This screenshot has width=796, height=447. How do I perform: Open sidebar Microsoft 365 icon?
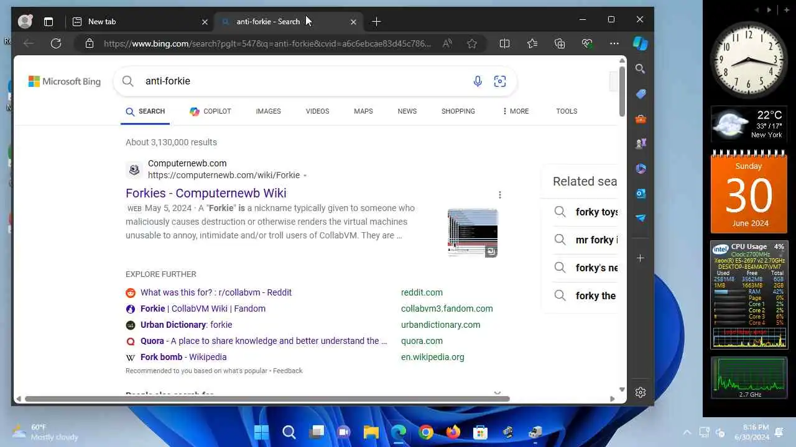641,168
